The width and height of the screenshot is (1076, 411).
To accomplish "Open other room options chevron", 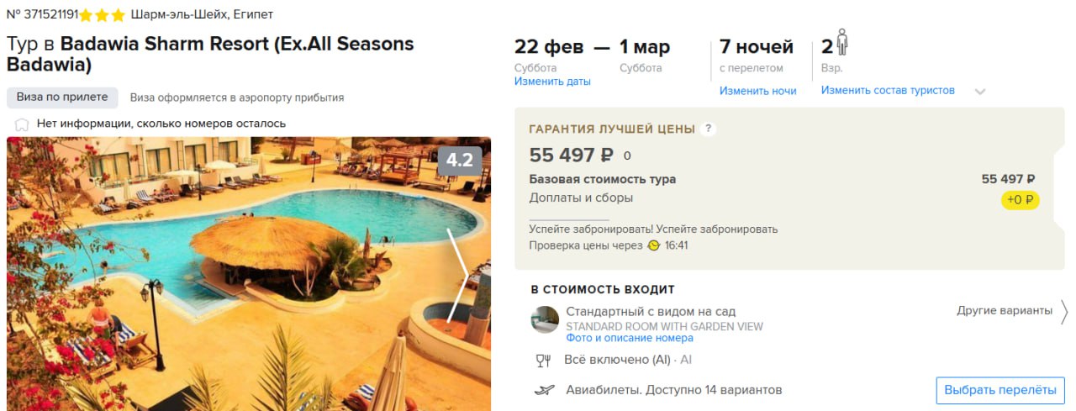I will 1065,311.
